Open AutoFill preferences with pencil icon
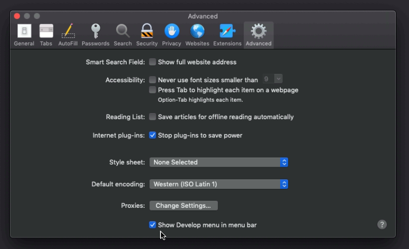Screen dimensions: 409x249 click(68, 35)
